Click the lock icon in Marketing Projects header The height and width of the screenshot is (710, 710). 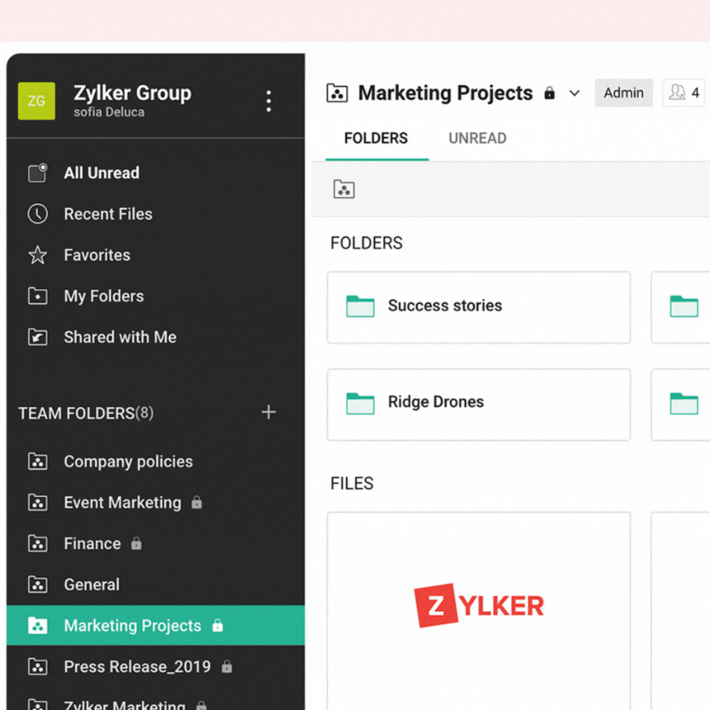point(549,93)
